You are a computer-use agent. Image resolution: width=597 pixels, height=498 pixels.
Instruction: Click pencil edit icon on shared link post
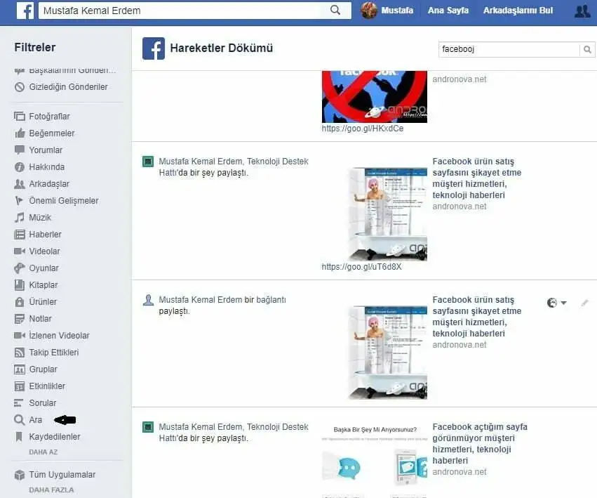coord(585,303)
